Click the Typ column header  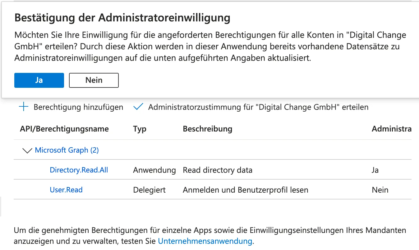point(140,129)
